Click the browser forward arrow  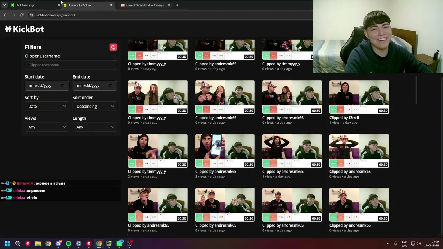coord(13,15)
